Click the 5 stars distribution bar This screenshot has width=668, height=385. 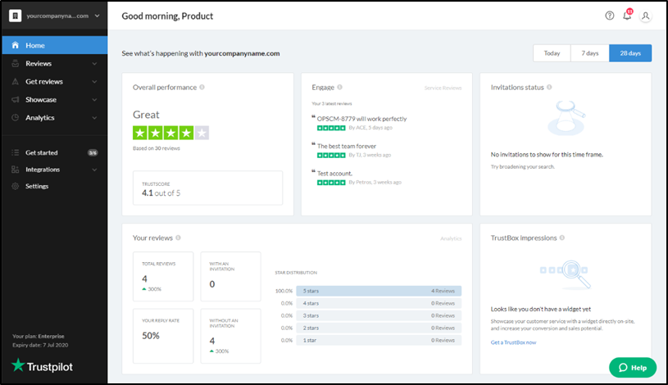(x=380, y=290)
